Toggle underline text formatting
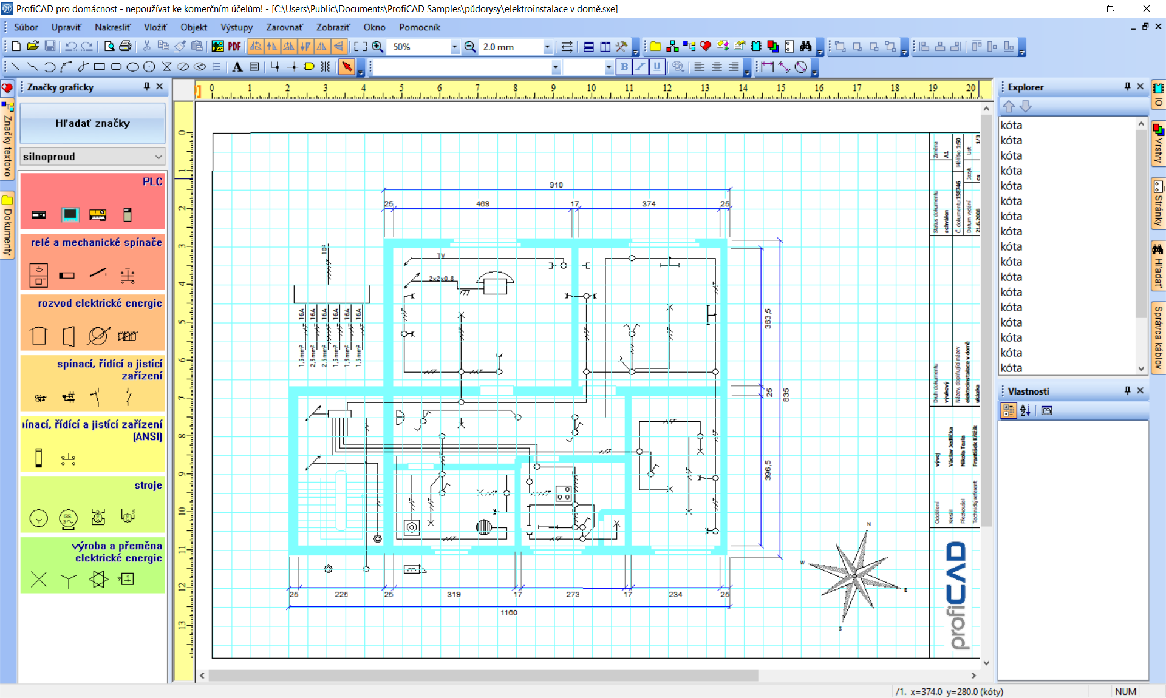Viewport: 1166px width, 698px height. tap(656, 67)
